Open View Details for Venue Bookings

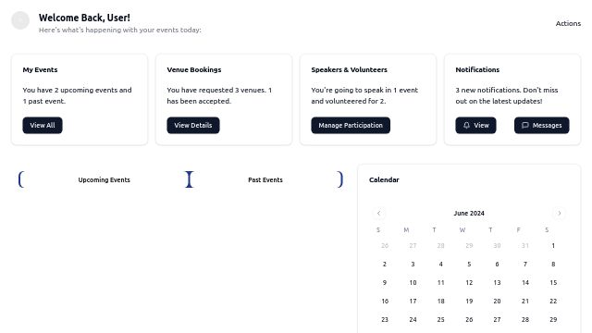point(193,126)
